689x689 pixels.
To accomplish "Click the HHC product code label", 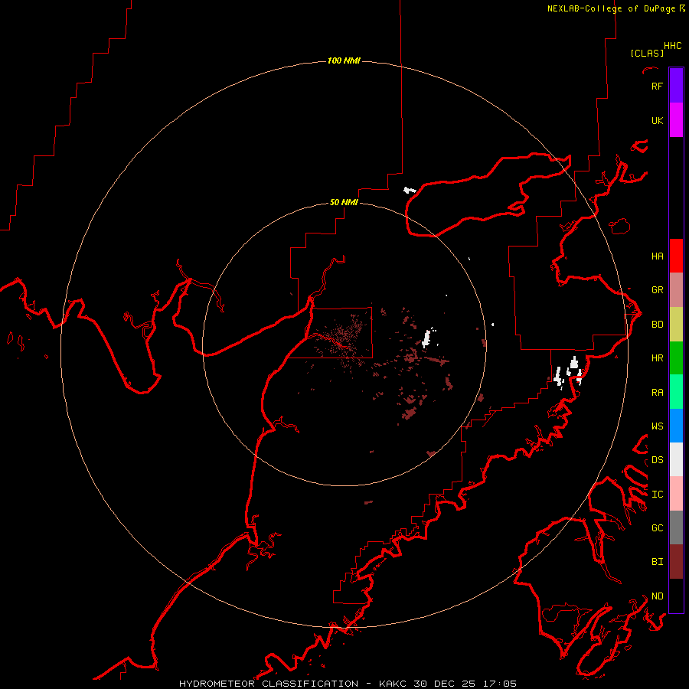I will click(672, 46).
